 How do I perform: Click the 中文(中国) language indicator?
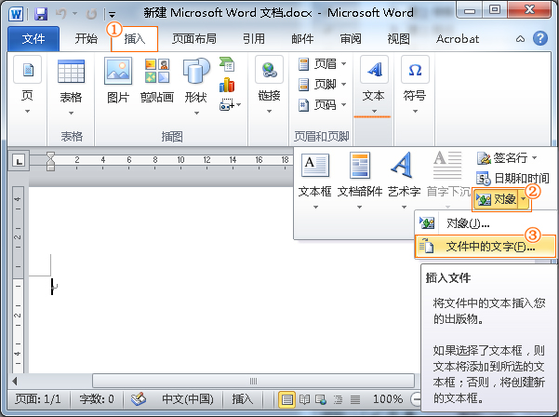coord(188,398)
